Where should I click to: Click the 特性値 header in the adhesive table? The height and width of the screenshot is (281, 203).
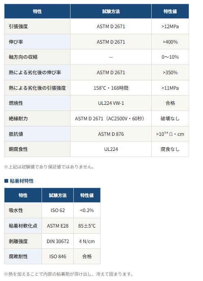tap(87, 195)
